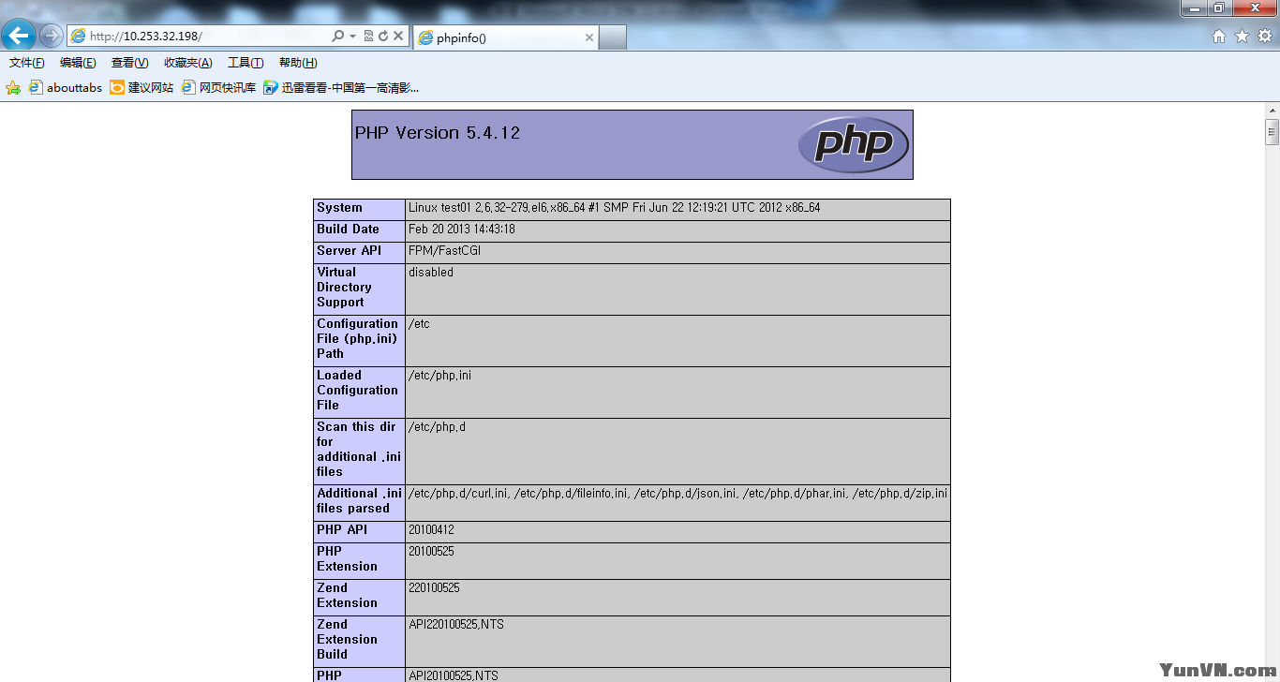Go back with the browser Back arrow
Viewport: 1280px width, 682px height.
(x=19, y=37)
